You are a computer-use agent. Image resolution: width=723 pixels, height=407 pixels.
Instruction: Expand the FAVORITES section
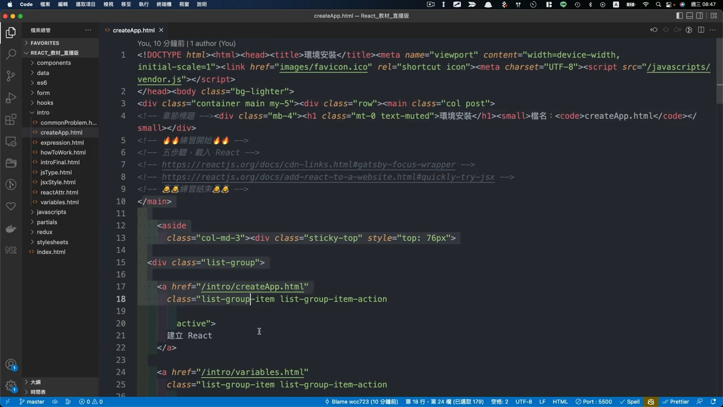(45, 43)
